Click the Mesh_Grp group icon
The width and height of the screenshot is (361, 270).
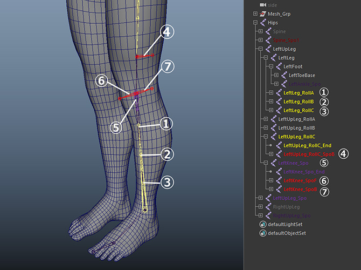[263, 13]
